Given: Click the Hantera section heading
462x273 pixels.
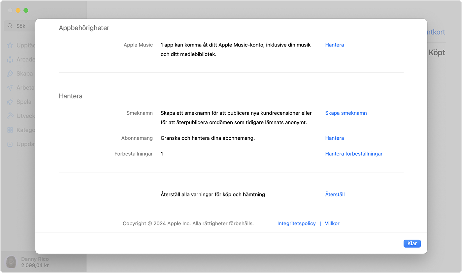Looking at the screenshot, I should 71,96.
